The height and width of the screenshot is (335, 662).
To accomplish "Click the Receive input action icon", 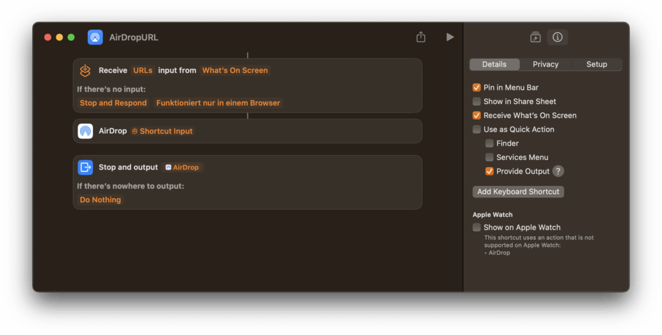I will click(85, 70).
